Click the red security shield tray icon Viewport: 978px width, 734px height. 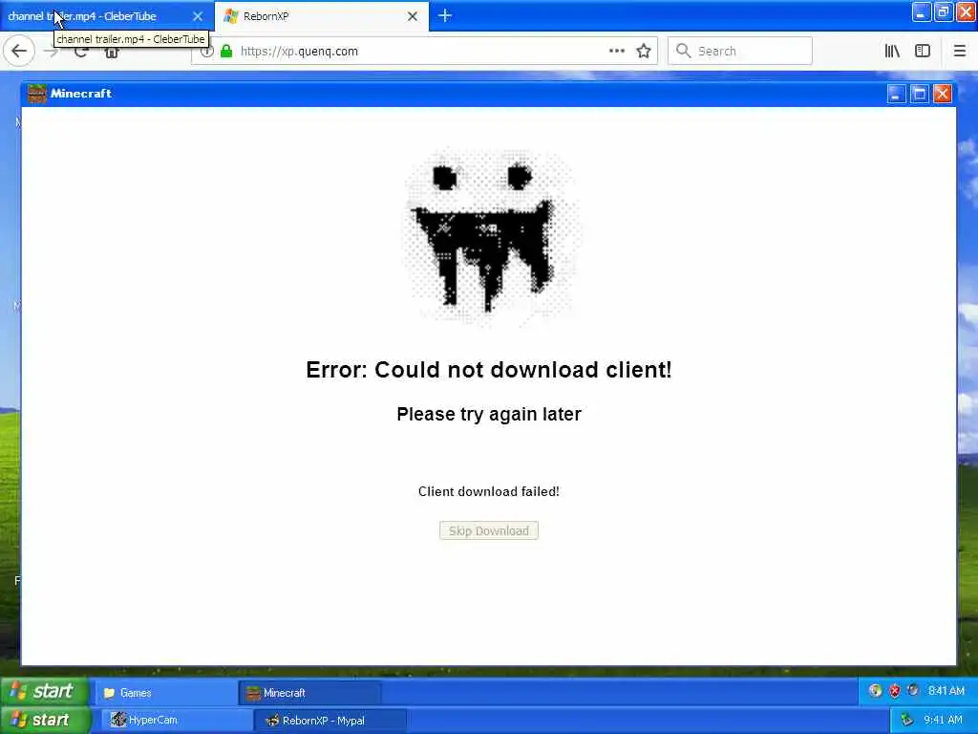pos(894,691)
